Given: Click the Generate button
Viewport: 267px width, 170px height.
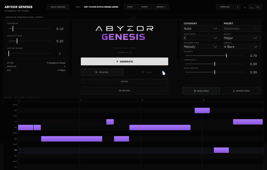Looking at the screenshot, I should click(x=124, y=61).
